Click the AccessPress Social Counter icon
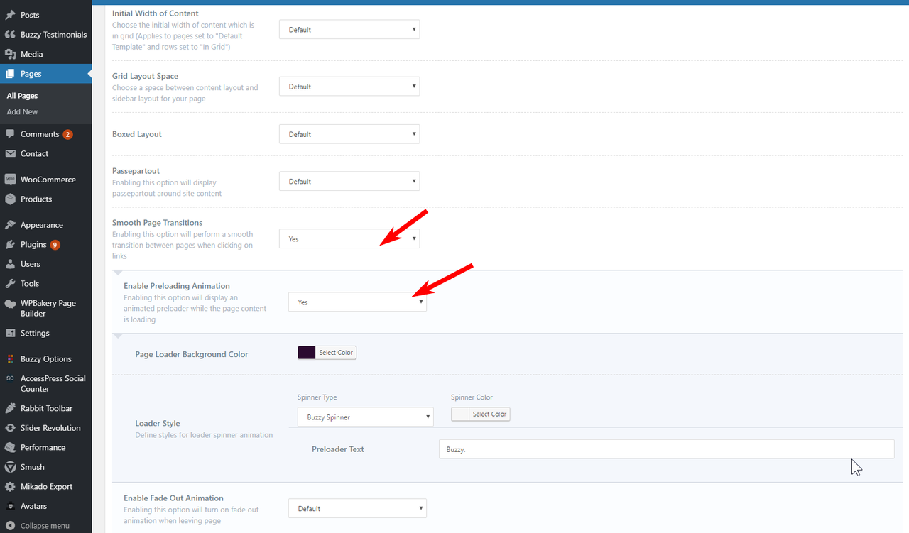This screenshot has height=533, width=909. (10, 379)
